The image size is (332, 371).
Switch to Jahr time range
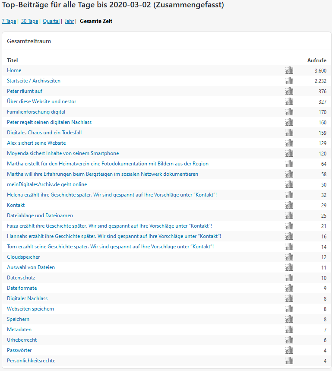69,21
